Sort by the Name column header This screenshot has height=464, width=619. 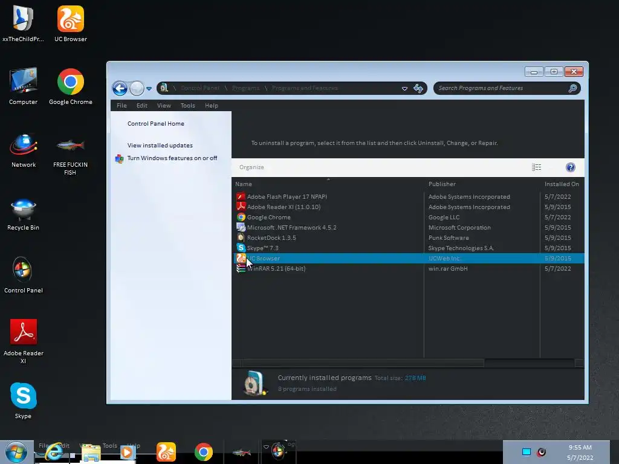pyautogui.click(x=244, y=184)
